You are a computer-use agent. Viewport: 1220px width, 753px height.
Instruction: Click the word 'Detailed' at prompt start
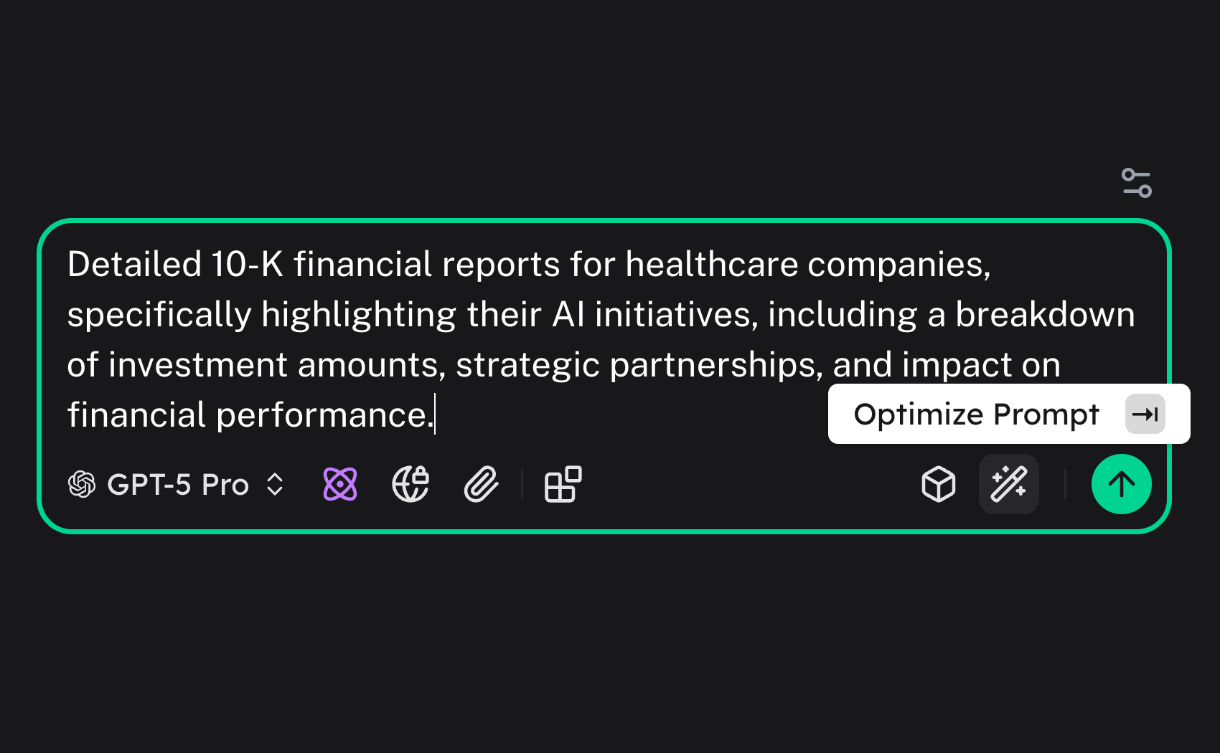(x=134, y=265)
